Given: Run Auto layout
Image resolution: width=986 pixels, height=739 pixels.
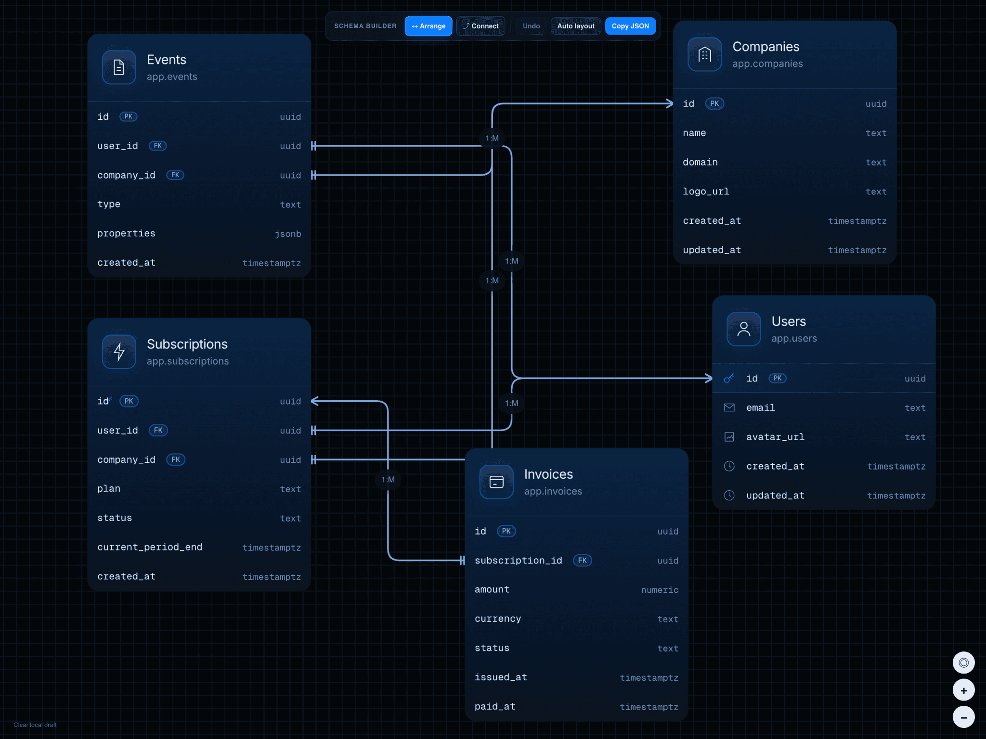Looking at the screenshot, I should [x=575, y=26].
